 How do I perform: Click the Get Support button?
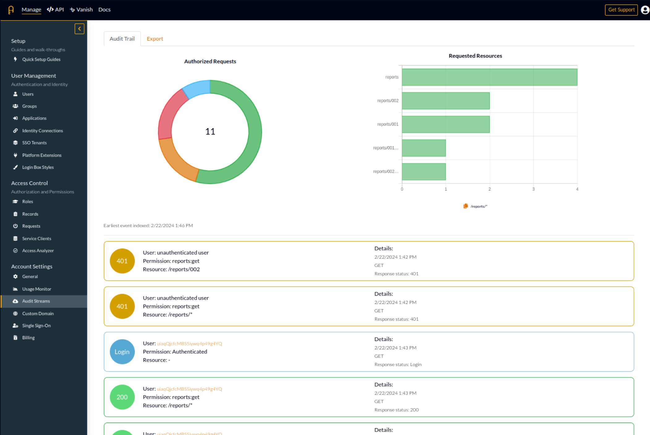[x=621, y=10]
